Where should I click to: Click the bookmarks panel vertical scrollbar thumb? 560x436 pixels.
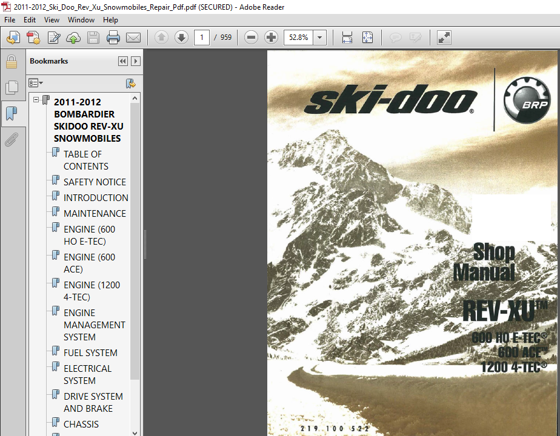pyautogui.click(x=135, y=241)
